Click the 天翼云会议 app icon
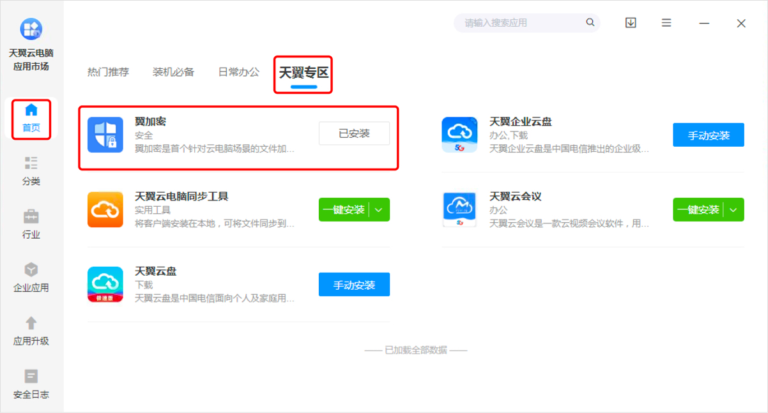Screen dimensions: 768x413 tap(459, 209)
